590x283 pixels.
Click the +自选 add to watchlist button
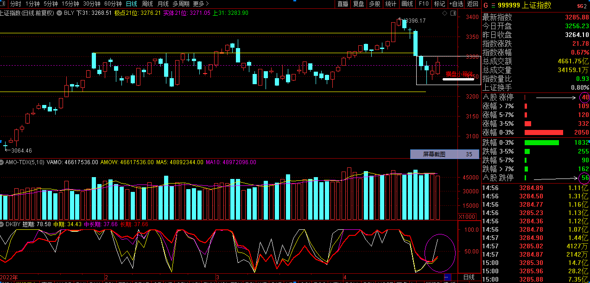(456, 4)
